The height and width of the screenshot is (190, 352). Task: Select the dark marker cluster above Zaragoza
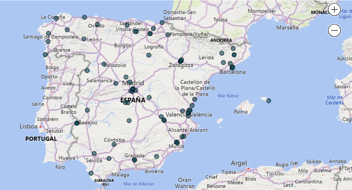181,60
